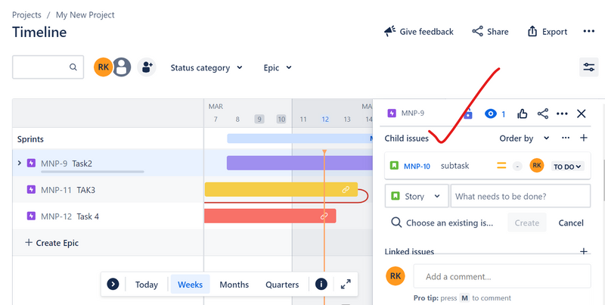Close the MNP-9 issue panel

(x=582, y=114)
